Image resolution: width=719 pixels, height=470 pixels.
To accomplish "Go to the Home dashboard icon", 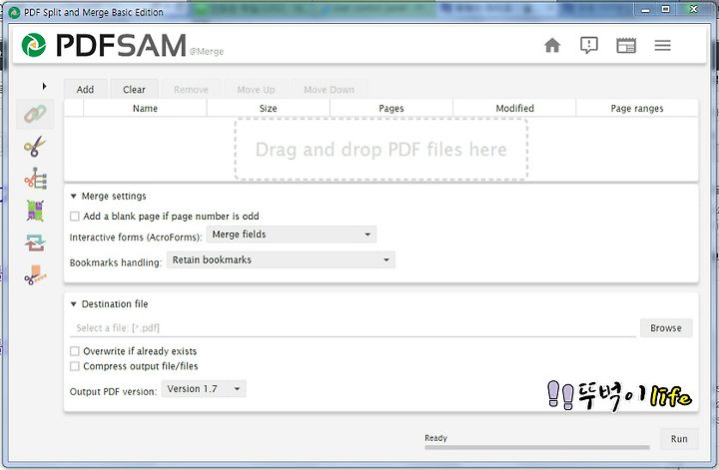I will pos(552,45).
